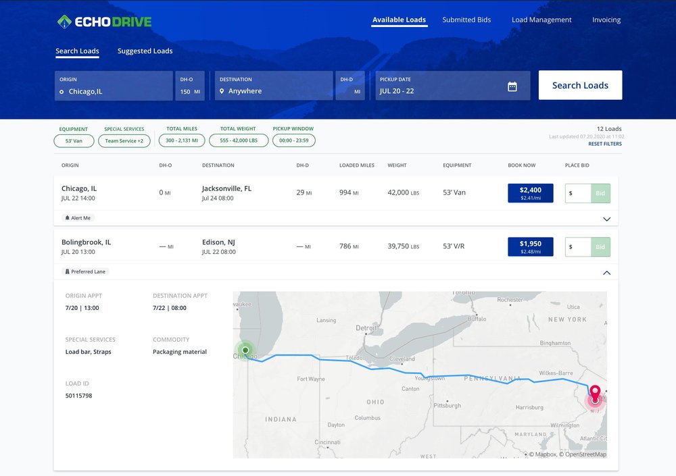
Task: Click Pittsburgh label on the map
Action: pyautogui.click(x=448, y=405)
